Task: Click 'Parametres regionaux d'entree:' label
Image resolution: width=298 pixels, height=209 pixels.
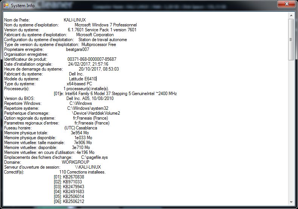Action: click(32, 123)
